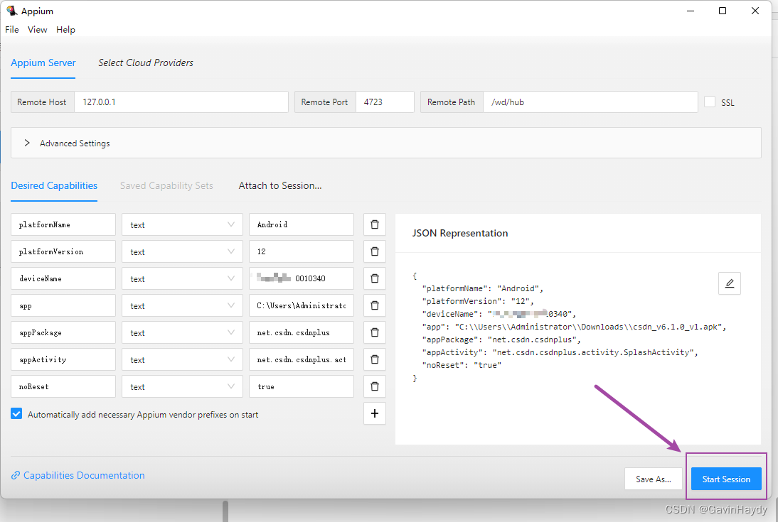Edit raw JSON with pencil icon
The width and height of the screenshot is (778, 522).
(x=730, y=283)
